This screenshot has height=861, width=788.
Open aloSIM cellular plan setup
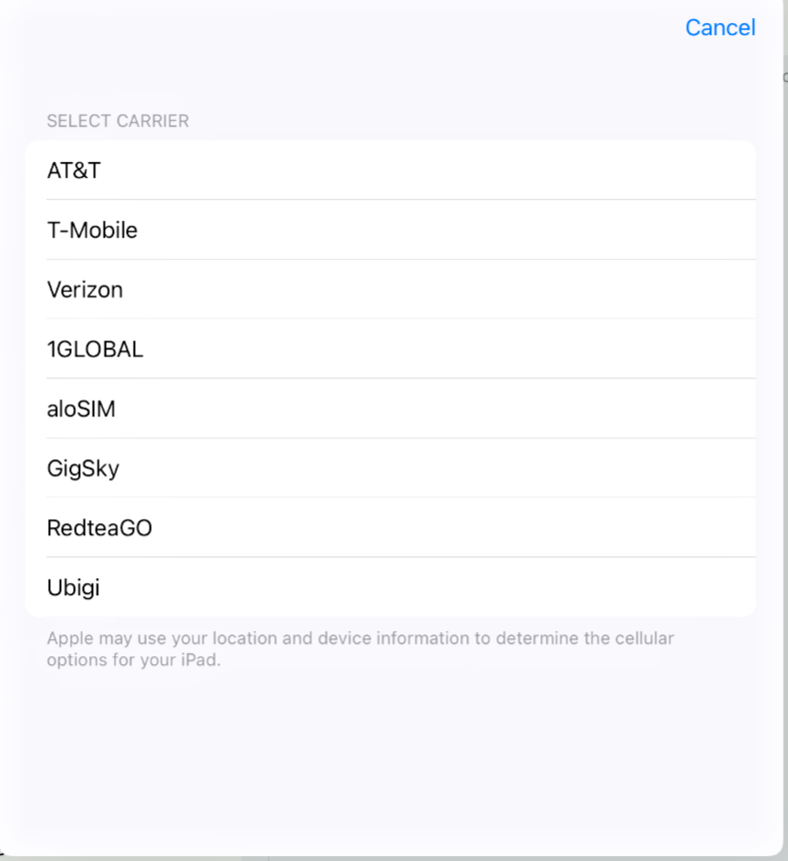pos(391,409)
